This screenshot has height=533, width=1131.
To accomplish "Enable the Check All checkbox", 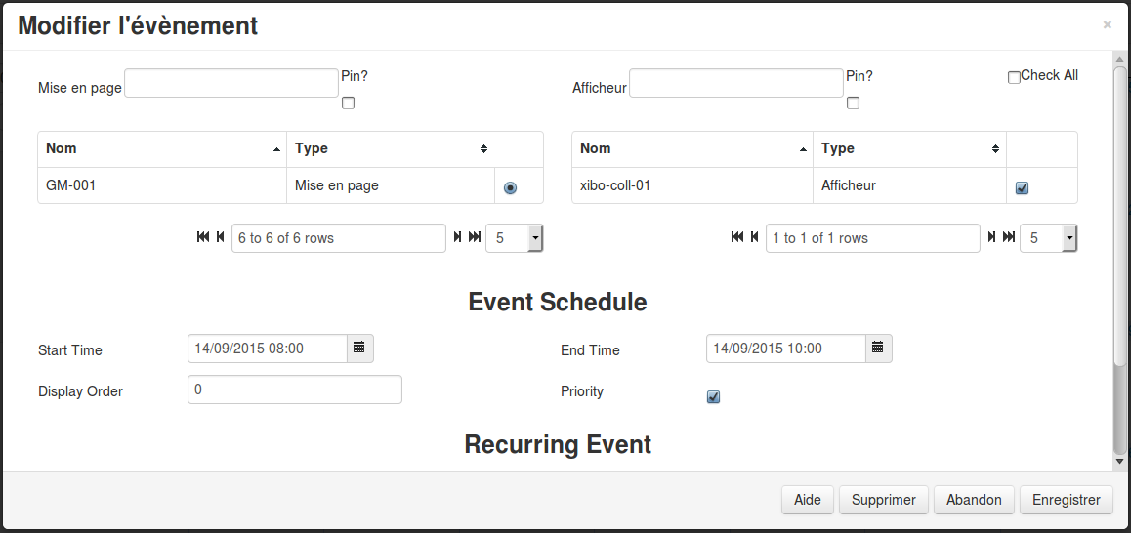I will [x=1014, y=77].
